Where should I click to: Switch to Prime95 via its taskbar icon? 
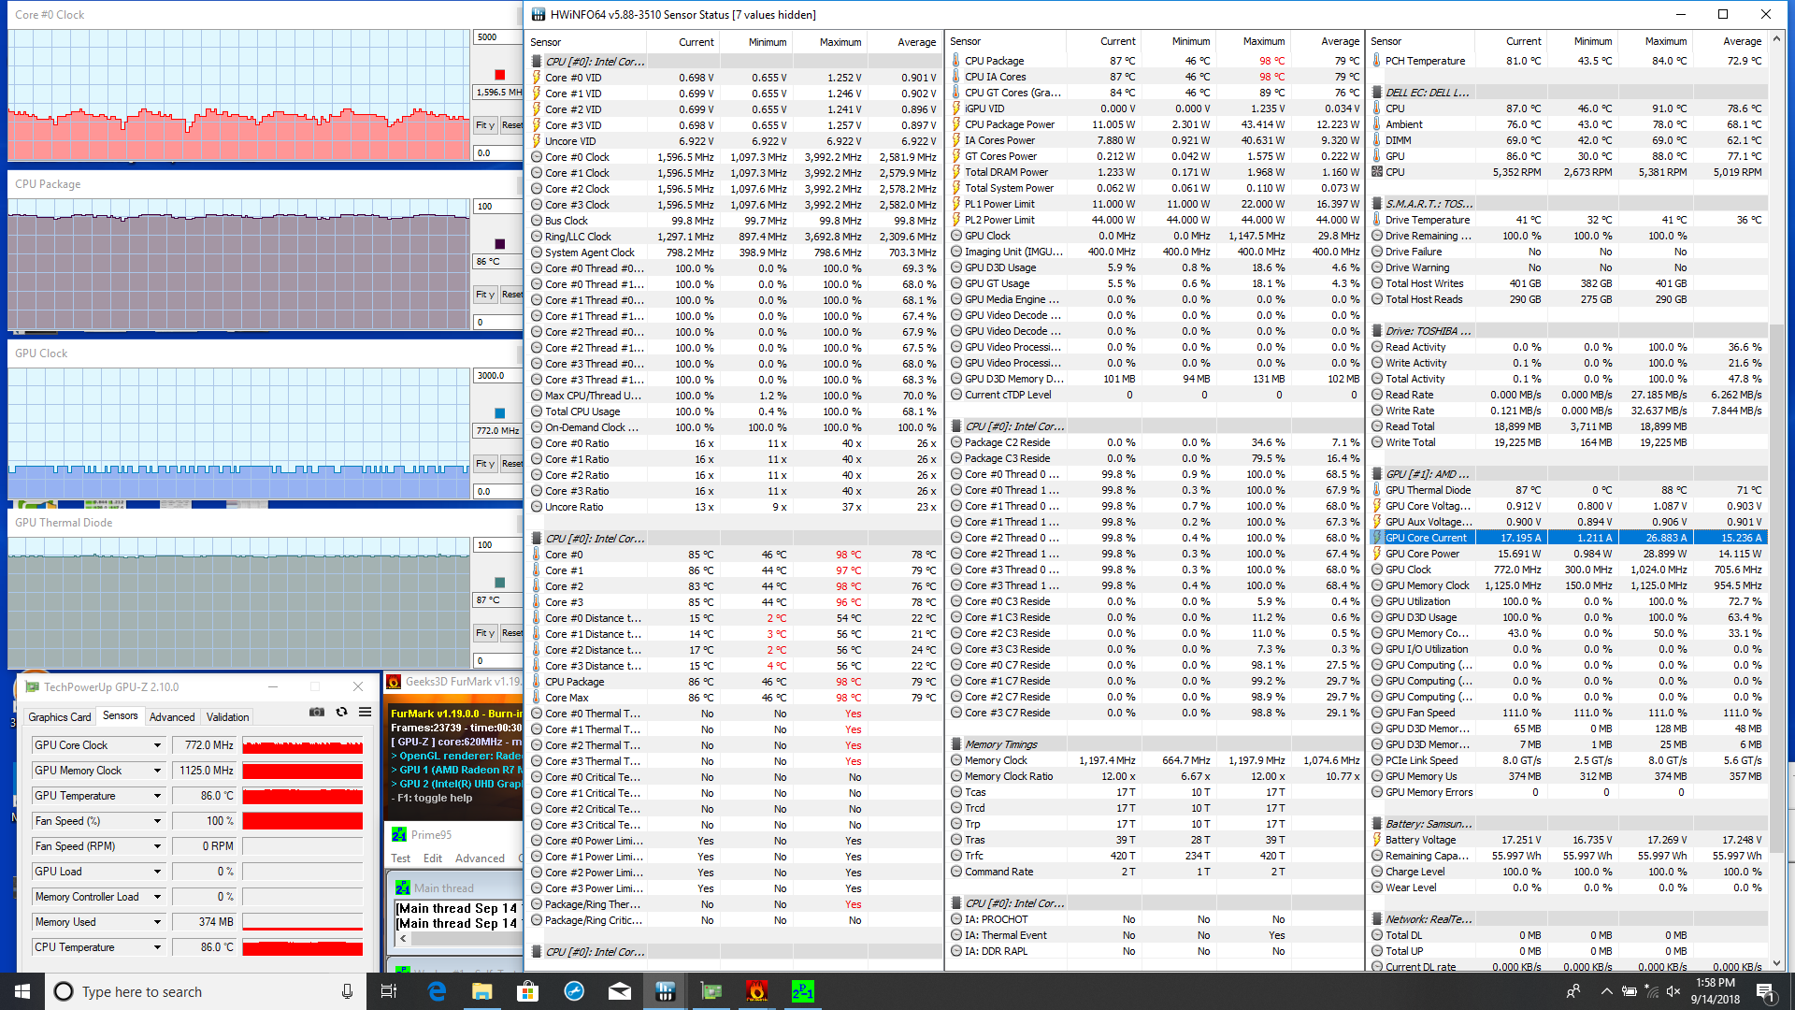(803, 991)
